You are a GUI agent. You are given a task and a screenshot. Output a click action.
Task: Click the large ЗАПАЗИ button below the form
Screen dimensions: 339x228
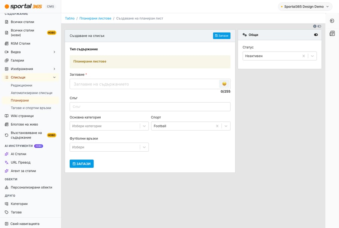[x=81, y=164]
